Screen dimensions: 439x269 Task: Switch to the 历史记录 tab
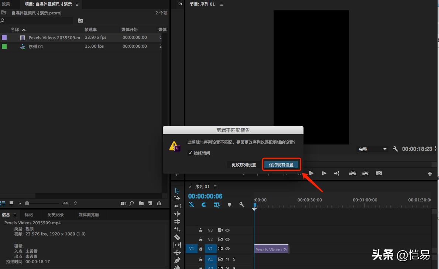point(55,214)
